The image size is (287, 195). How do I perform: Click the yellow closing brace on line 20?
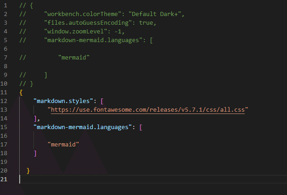click(x=28, y=171)
